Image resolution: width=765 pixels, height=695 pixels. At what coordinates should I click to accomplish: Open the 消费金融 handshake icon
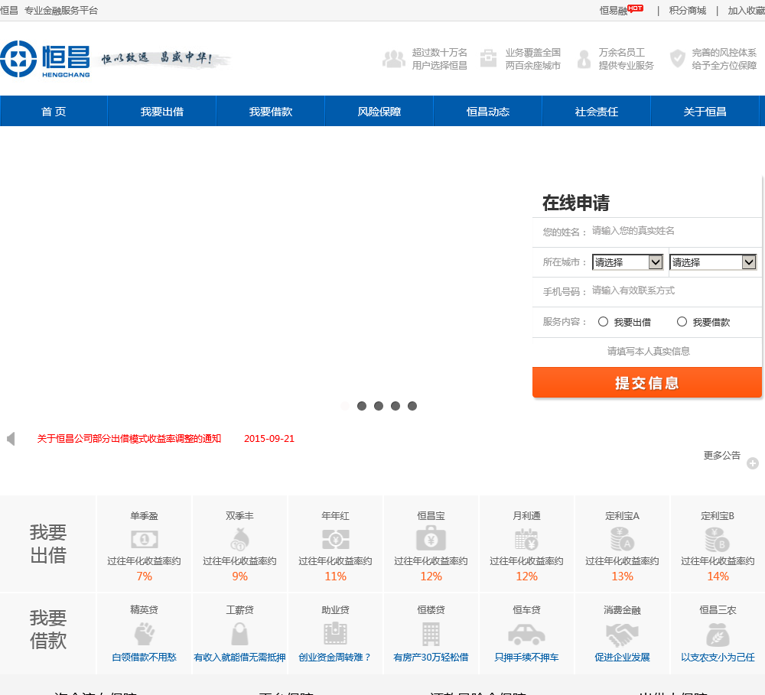point(622,635)
